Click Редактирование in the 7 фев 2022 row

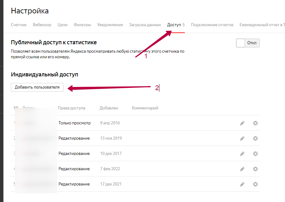tap(74, 169)
